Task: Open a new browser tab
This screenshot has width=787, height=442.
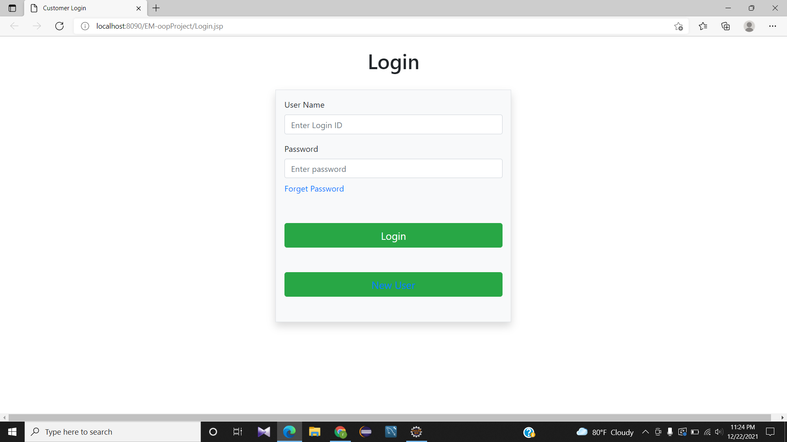Action: 156,8
